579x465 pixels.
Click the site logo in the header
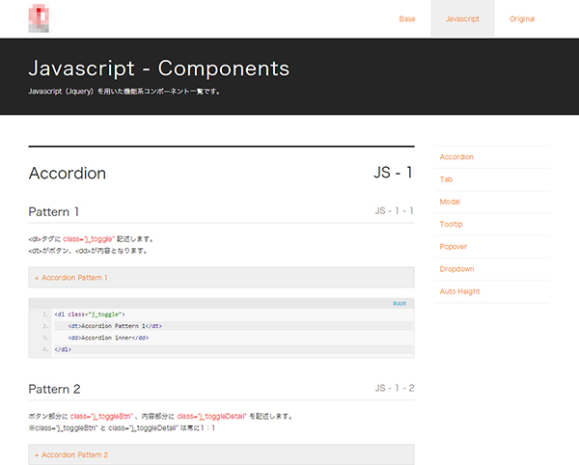click(x=40, y=18)
